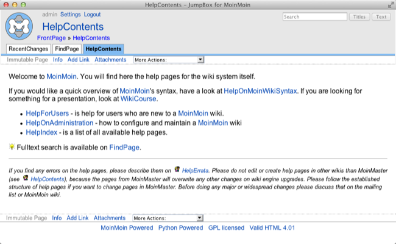The width and height of the screenshot is (396, 244).
Task: Toggle fullscreen icon in title bar
Action: click(391, 4)
